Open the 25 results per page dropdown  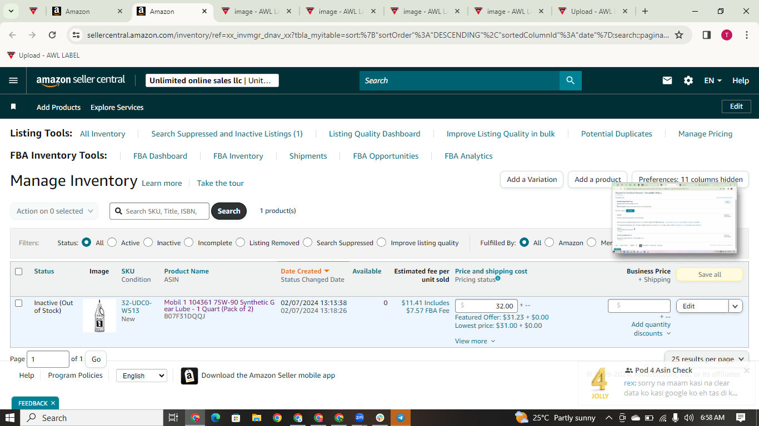pyautogui.click(x=707, y=359)
